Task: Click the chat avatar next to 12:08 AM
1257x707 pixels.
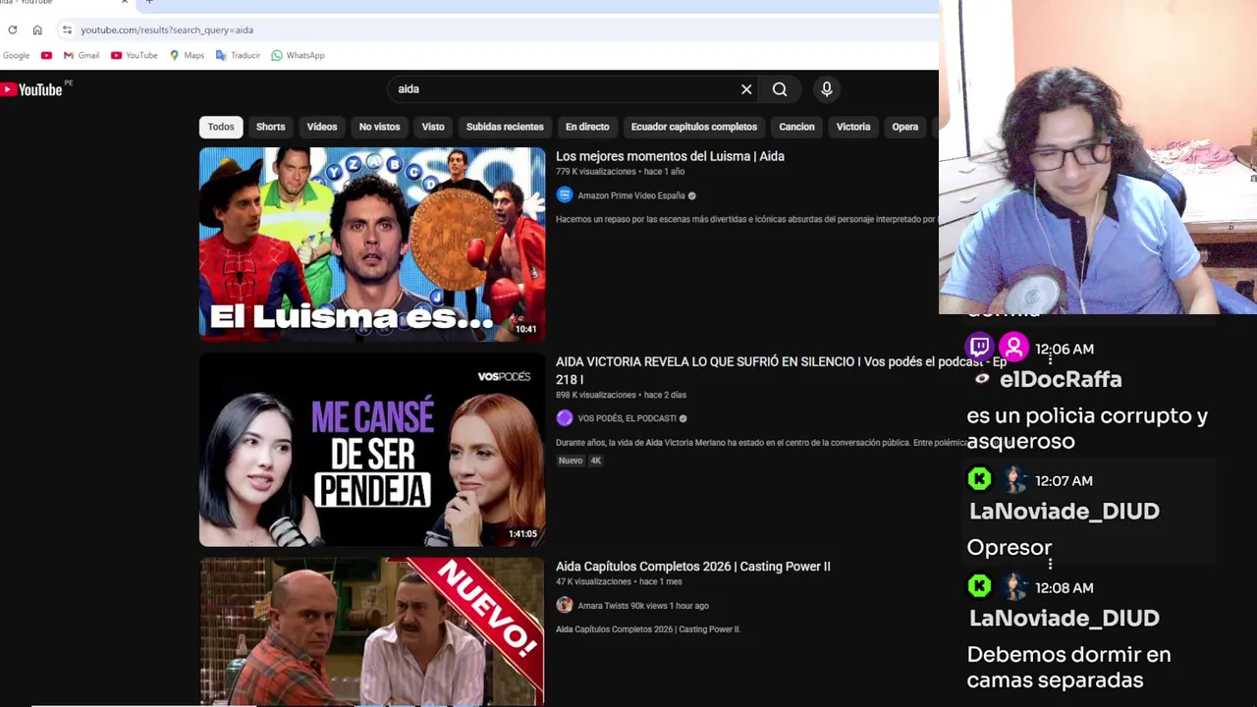Action: point(1015,586)
